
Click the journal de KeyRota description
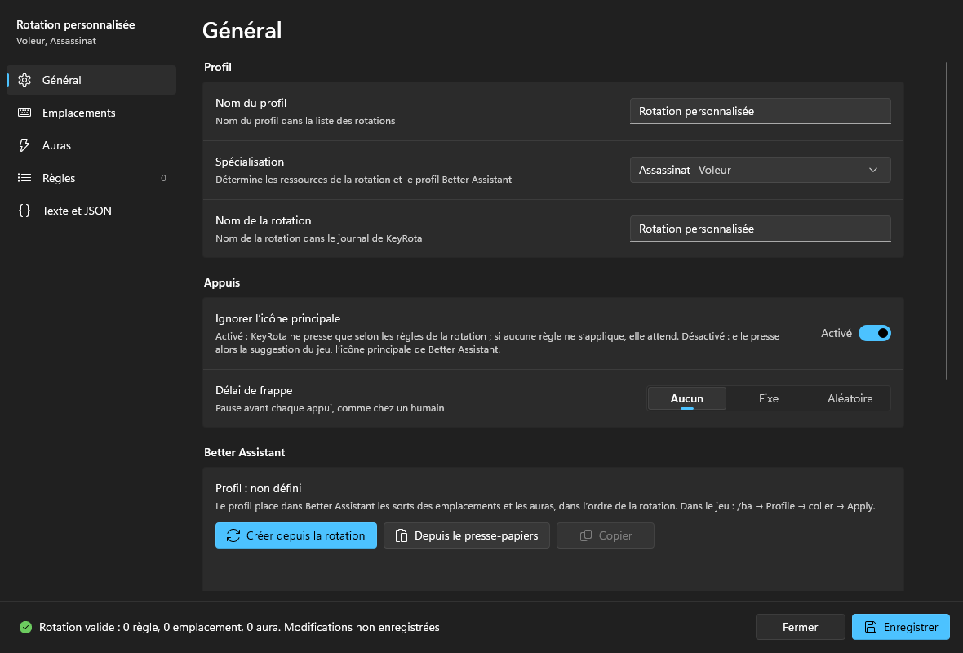(x=319, y=238)
